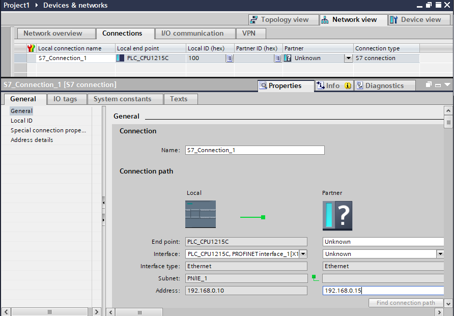Screen dimensions: 454x316
Task: Click the Device view icon
Action: (x=394, y=20)
